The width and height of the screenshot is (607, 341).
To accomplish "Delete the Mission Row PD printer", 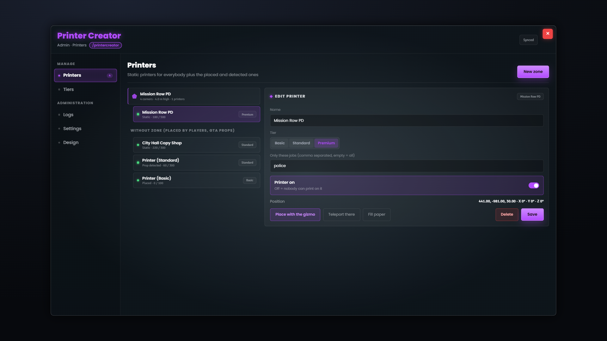I will (507, 215).
